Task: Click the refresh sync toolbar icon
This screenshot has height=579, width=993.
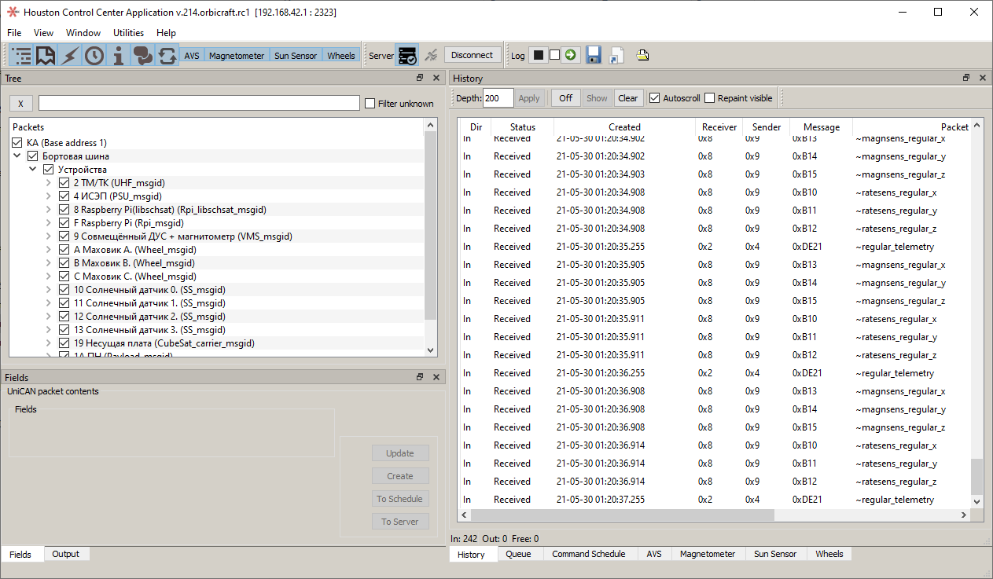Action: [167, 55]
